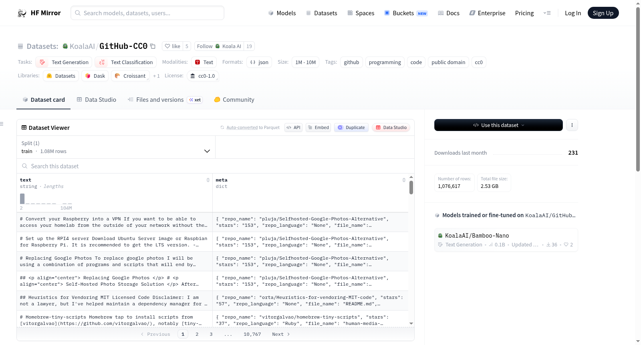Click the HF Mirror logo icon
Screen dimensions: 641x345
(22, 13)
